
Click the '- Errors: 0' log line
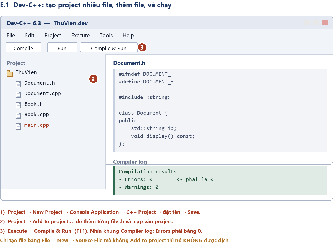tap(135, 179)
